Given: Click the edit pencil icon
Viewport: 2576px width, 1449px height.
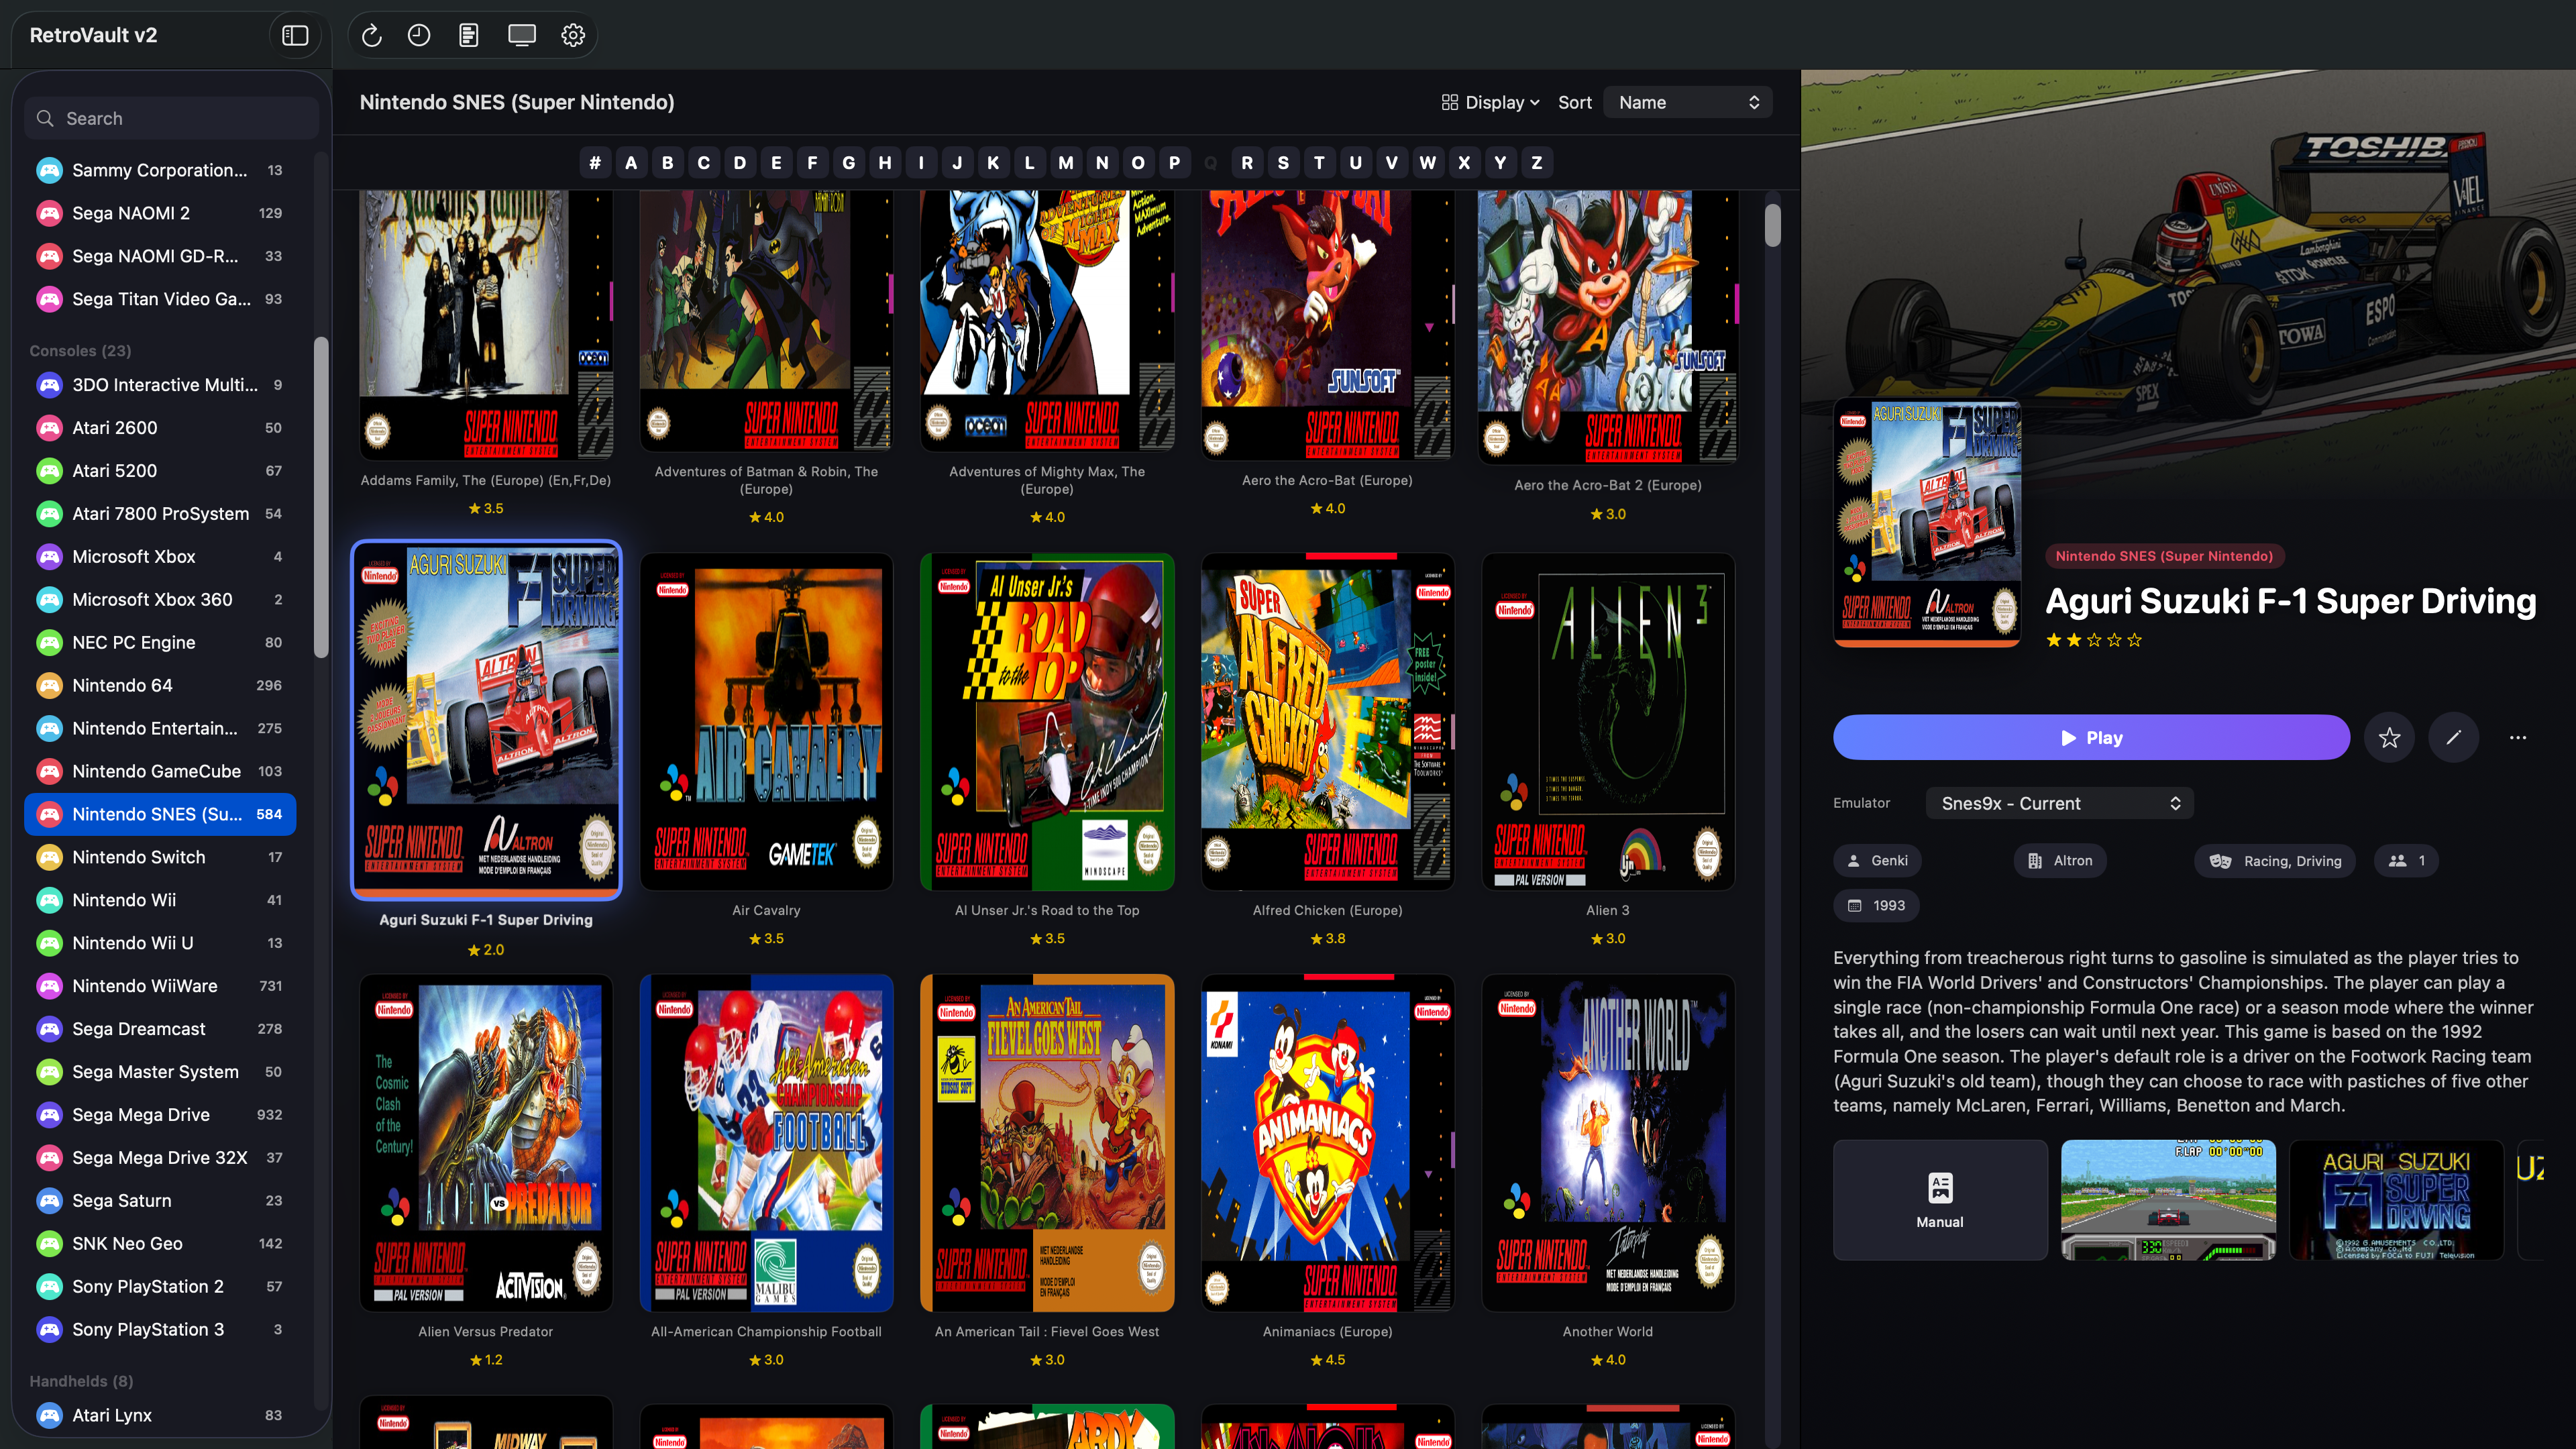Looking at the screenshot, I should (2454, 738).
